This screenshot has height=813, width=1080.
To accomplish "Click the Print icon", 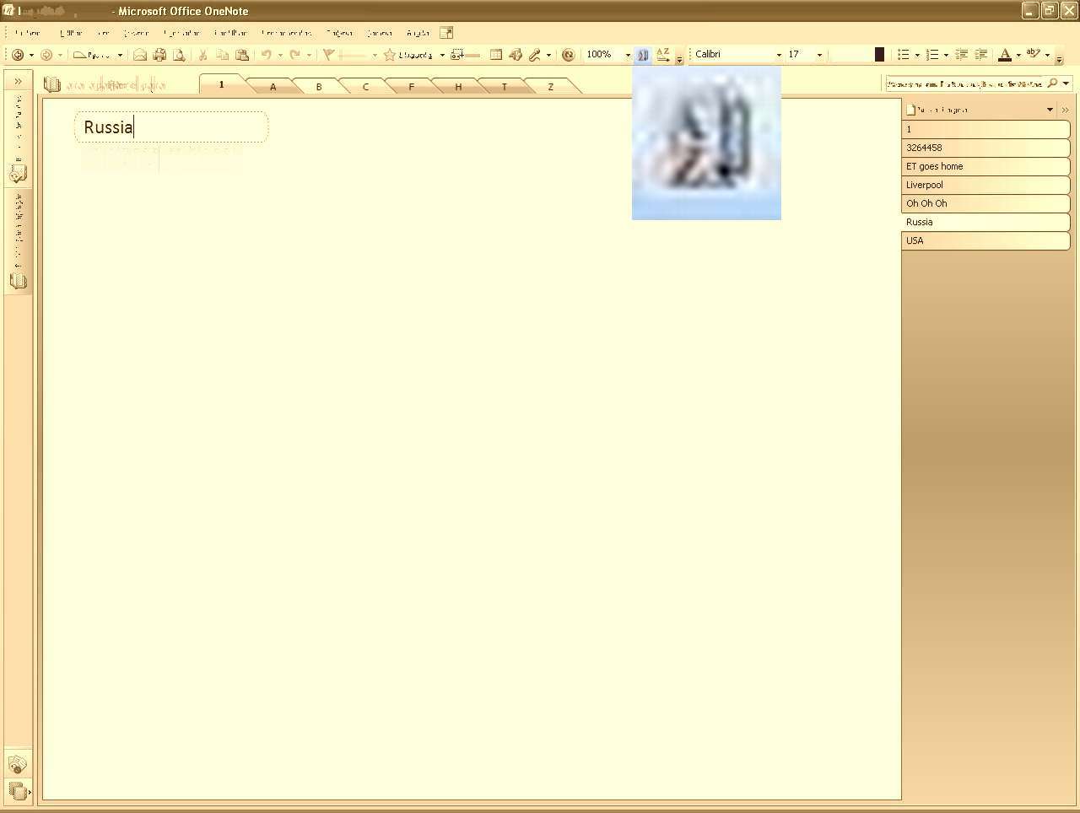I will coord(159,55).
